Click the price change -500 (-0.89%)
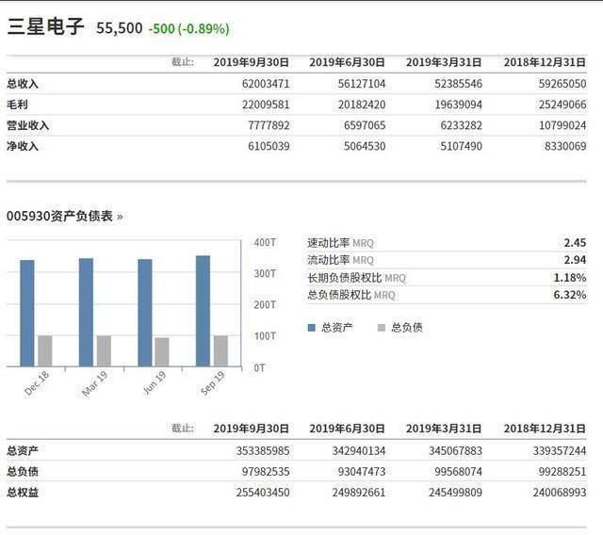Image resolution: width=603 pixels, height=535 pixels. point(188,29)
